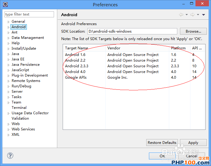Select Validation preferences page

(20, 118)
